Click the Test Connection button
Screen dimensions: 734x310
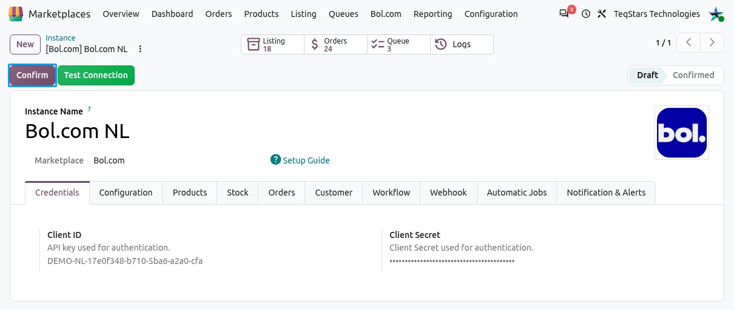tap(96, 75)
